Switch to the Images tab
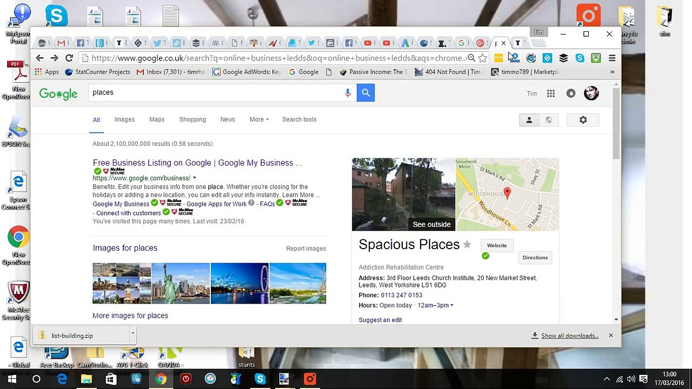 pos(124,119)
